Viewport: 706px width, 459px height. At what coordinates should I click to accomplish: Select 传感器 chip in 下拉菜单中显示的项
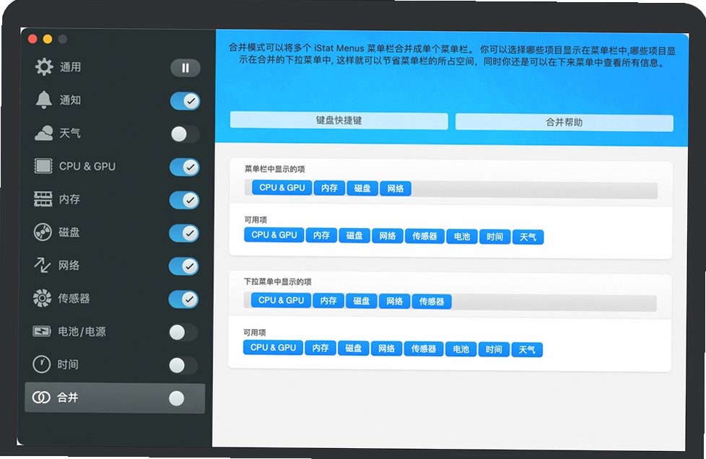432,302
